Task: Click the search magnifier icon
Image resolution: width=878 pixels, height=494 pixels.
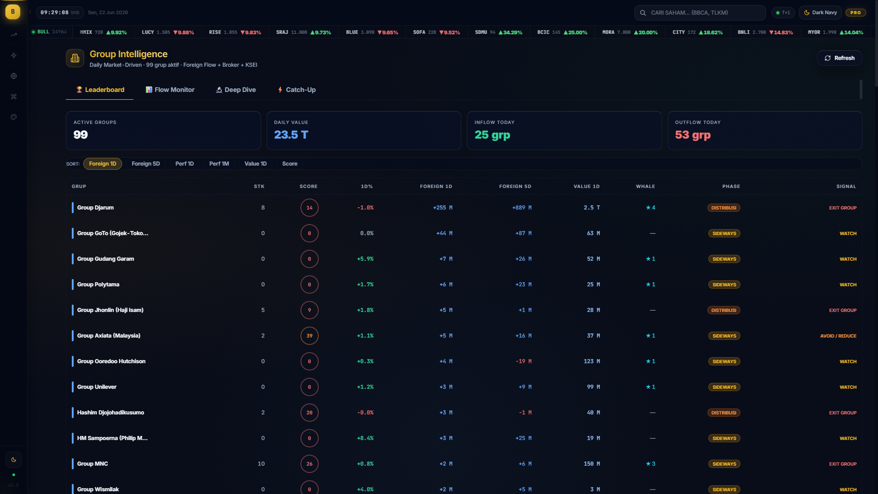Action: point(643,13)
